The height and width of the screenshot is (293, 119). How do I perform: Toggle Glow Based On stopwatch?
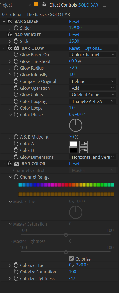[16, 55]
